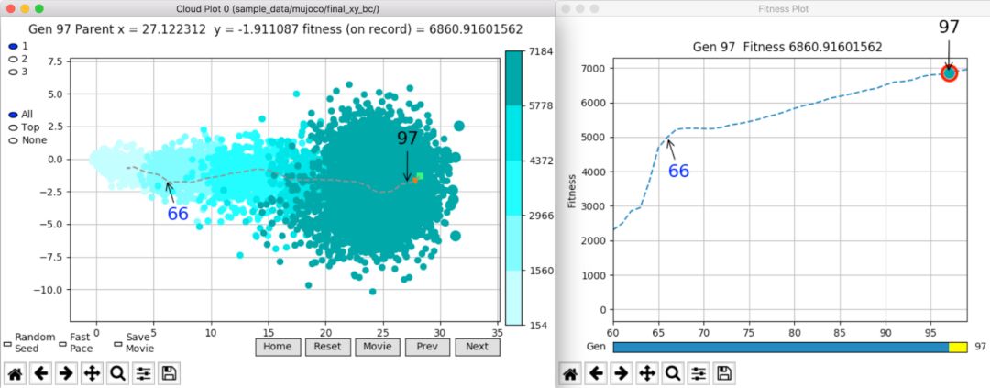Enable the Fast Pace checkbox

click(x=62, y=344)
